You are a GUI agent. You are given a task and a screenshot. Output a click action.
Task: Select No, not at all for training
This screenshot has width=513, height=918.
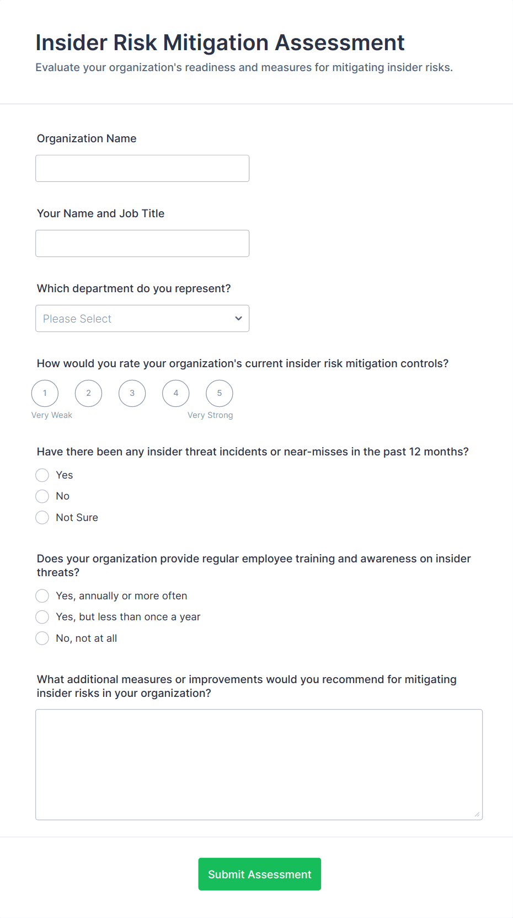pyautogui.click(x=42, y=638)
